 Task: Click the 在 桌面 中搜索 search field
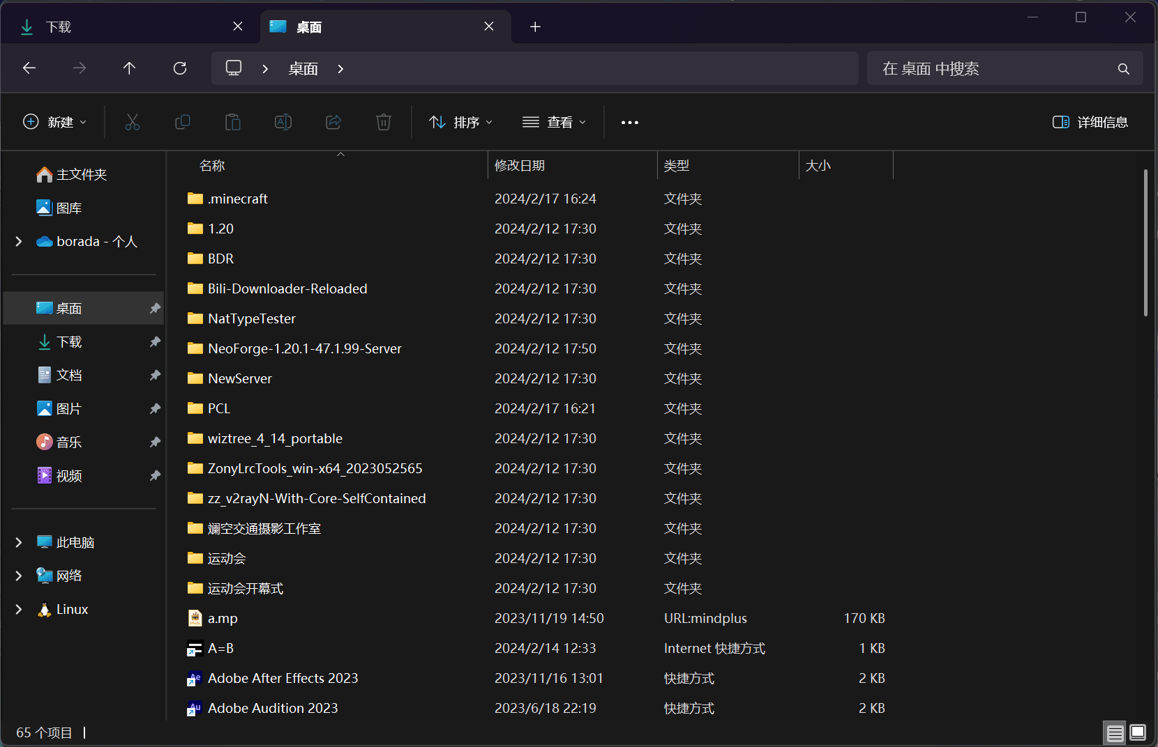(x=991, y=68)
